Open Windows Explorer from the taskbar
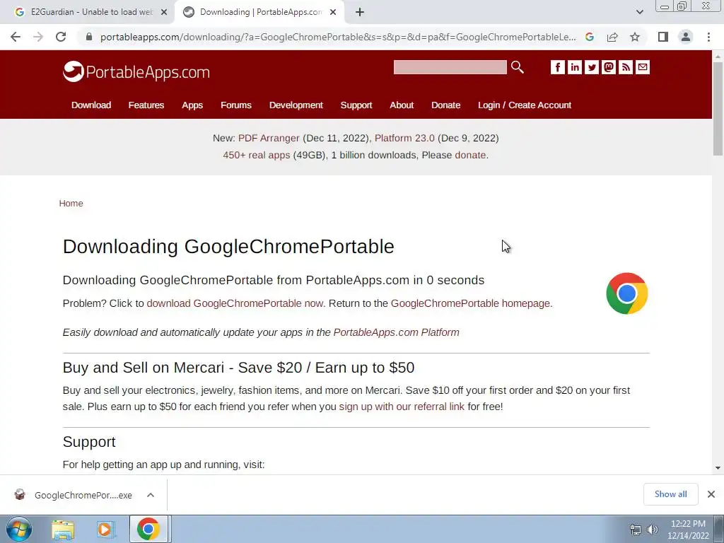 (63, 530)
